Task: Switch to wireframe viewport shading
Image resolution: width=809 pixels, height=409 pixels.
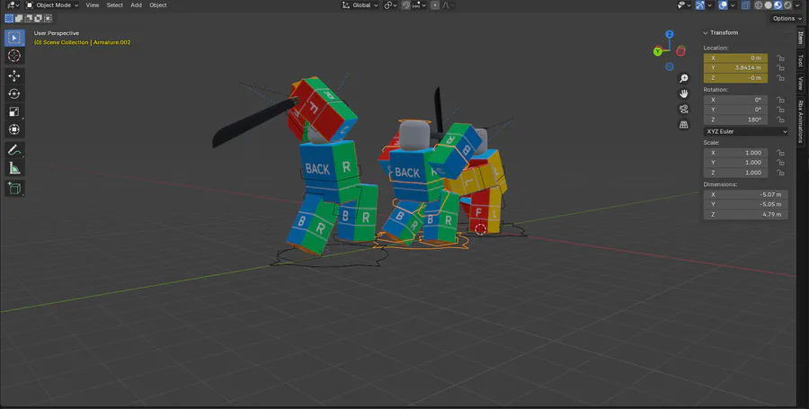Action: click(759, 5)
